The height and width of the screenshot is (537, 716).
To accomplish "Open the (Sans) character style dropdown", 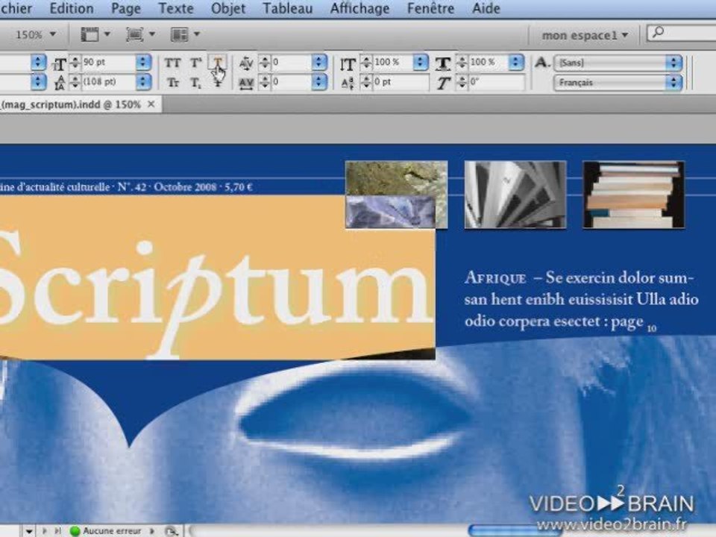I will [618, 63].
